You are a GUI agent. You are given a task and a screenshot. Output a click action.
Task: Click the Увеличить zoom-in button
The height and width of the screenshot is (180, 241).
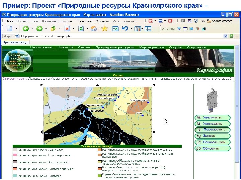point(213,118)
